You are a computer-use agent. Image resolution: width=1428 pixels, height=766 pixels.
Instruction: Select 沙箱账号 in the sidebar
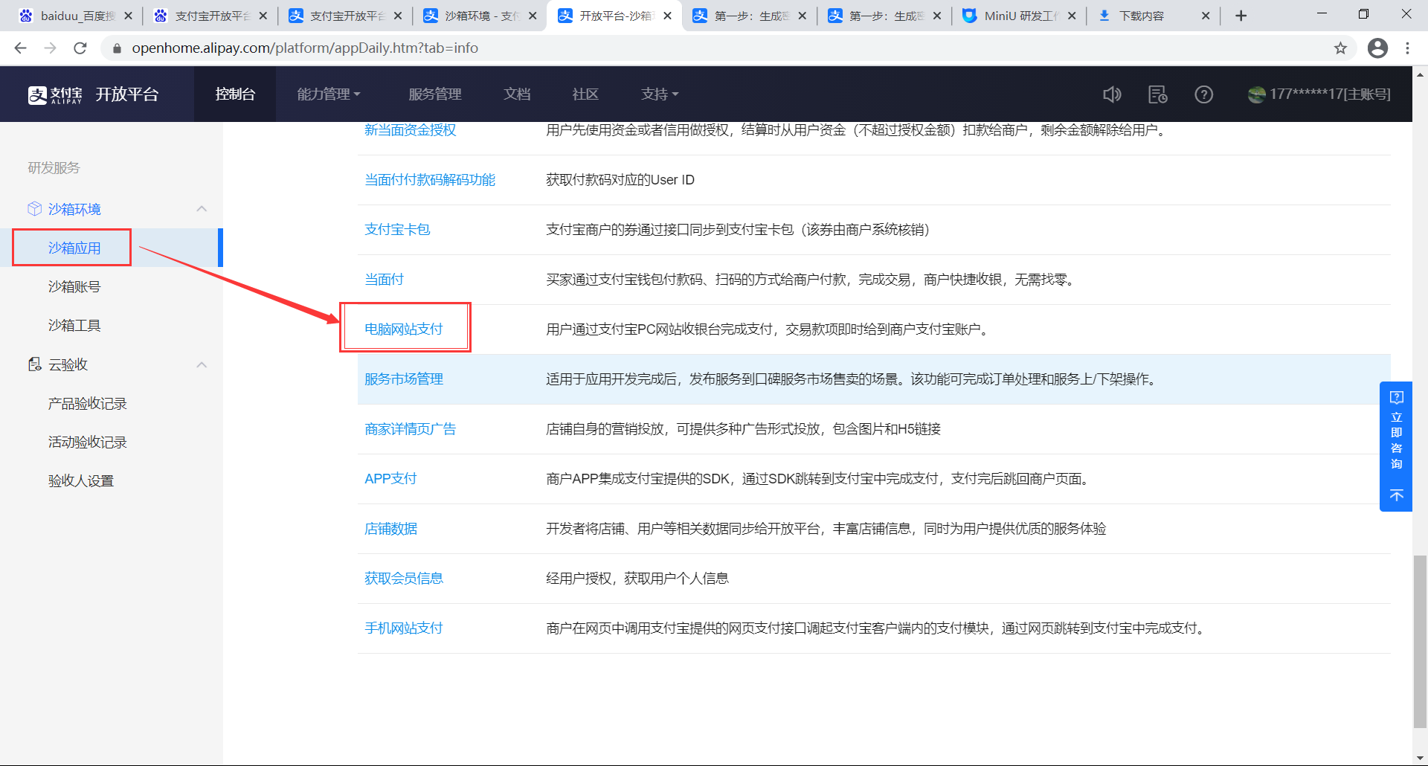coord(74,287)
